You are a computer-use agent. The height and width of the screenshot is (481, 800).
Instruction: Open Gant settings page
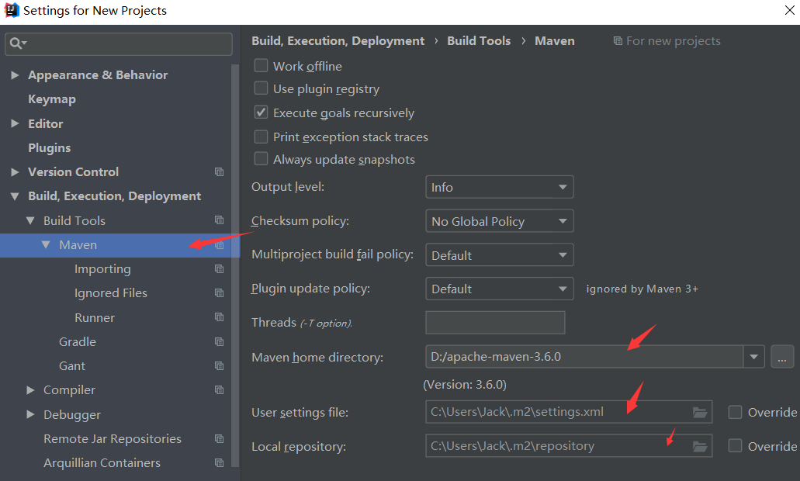tap(72, 365)
